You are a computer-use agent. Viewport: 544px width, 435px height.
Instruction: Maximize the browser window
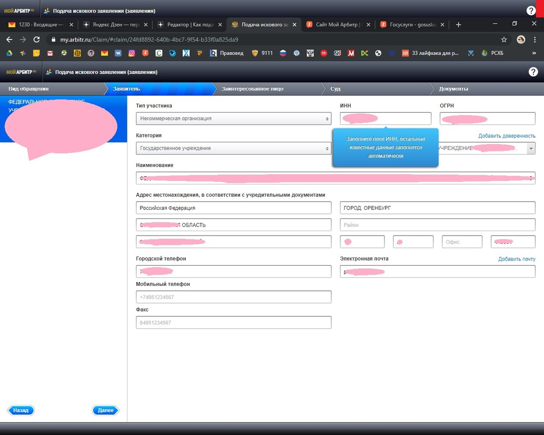tap(515, 24)
